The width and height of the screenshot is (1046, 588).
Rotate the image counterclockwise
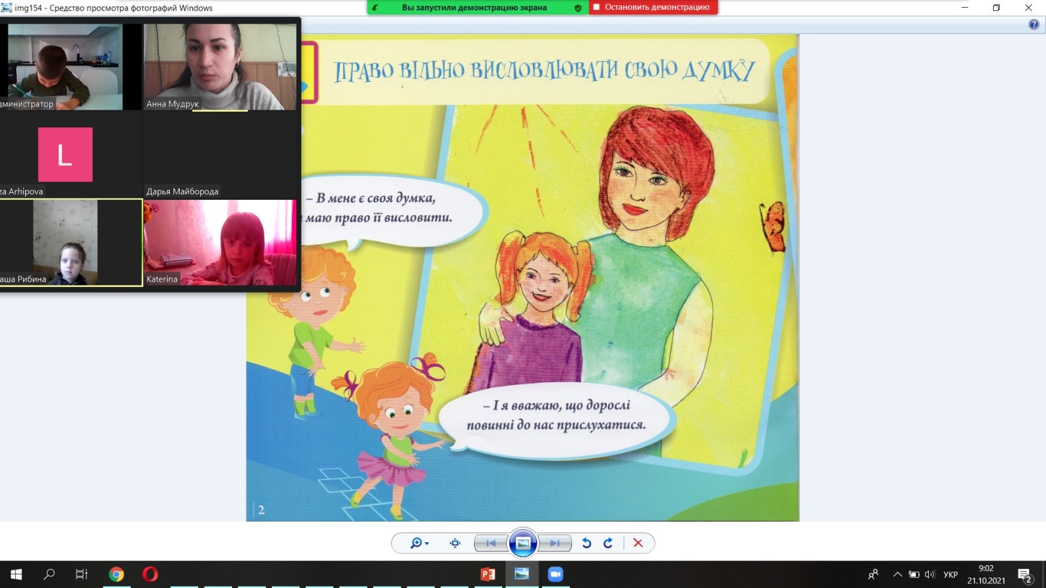(x=586, y=543)
